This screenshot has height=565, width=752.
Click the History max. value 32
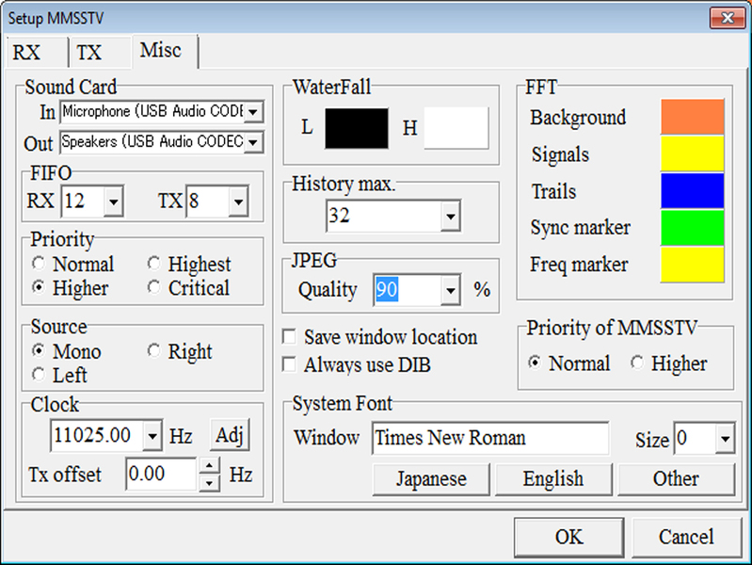[384, 217]
